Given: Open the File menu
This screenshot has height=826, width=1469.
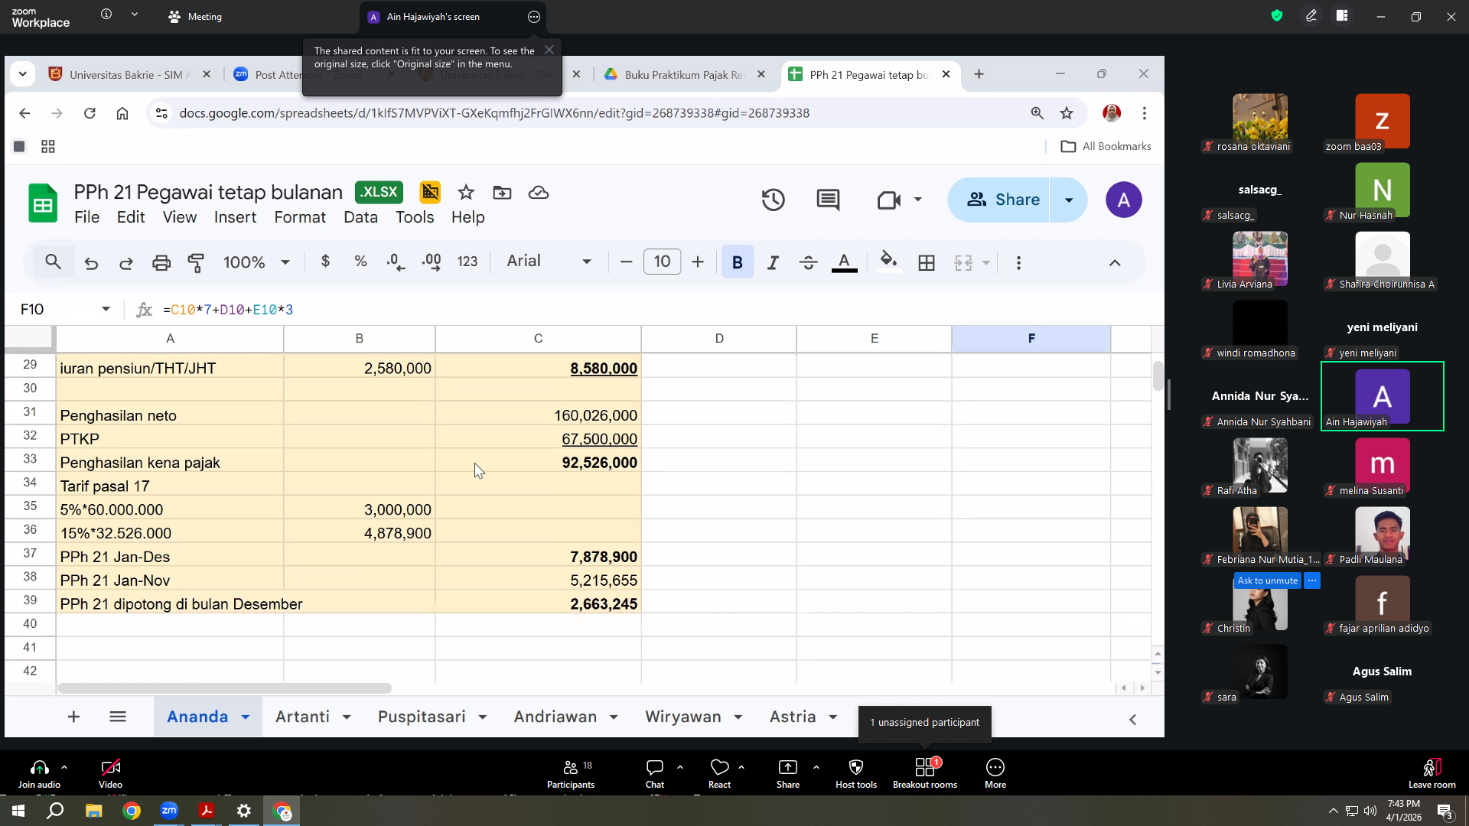Looking at the screenshot, I should pos(86,217).
